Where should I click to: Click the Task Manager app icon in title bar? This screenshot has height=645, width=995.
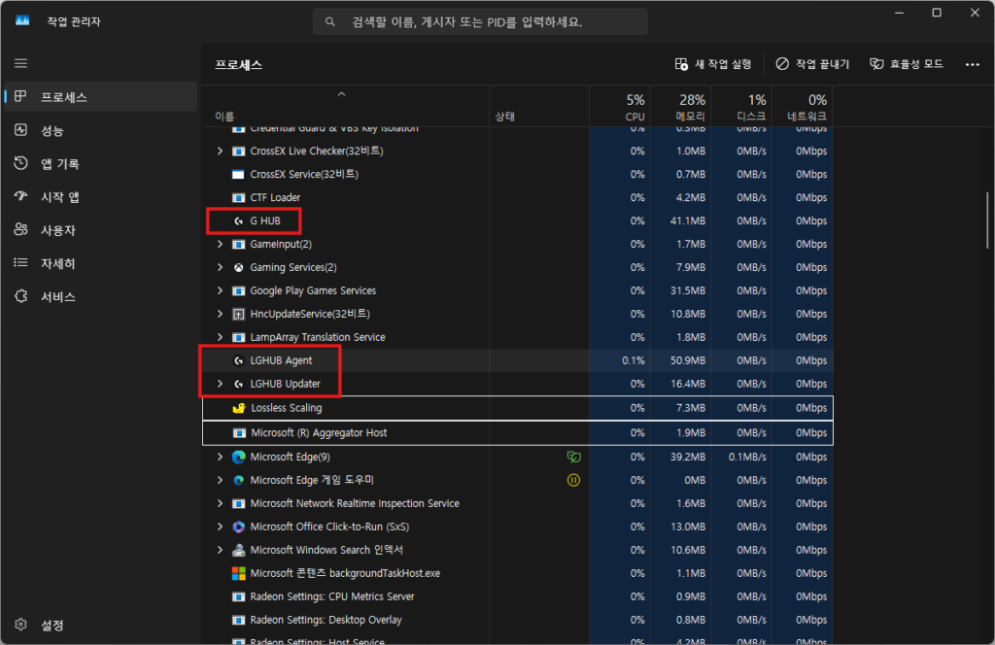22,20
